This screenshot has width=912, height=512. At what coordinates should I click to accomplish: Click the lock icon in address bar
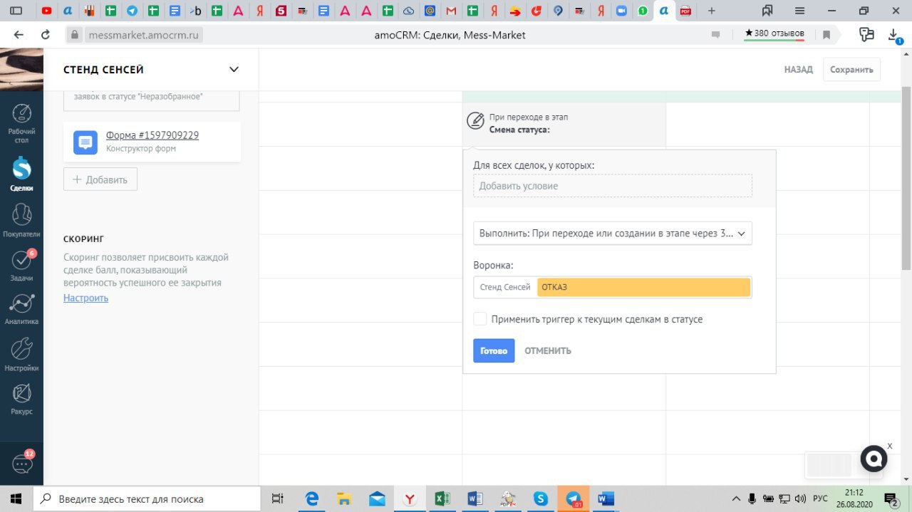[76, 34]
